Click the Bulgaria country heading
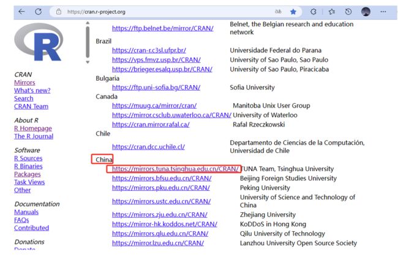The width and height of the screenshot is (398, 255). [107, 78]
